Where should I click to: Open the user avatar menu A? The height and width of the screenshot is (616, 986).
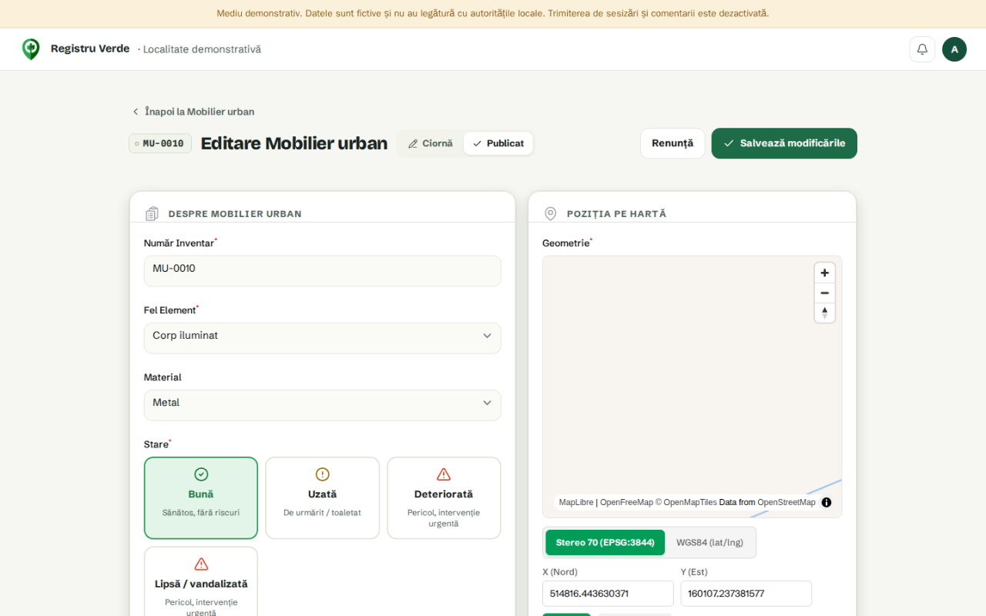954,49
